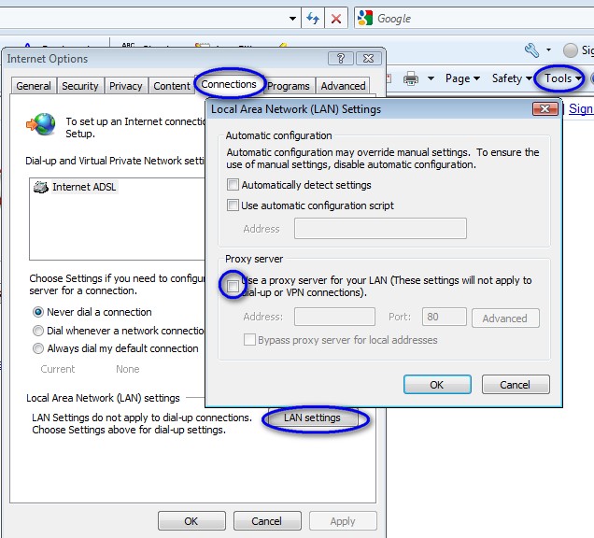
Task: Open the address bar history dropdown arrow
Action: (292, 18)
